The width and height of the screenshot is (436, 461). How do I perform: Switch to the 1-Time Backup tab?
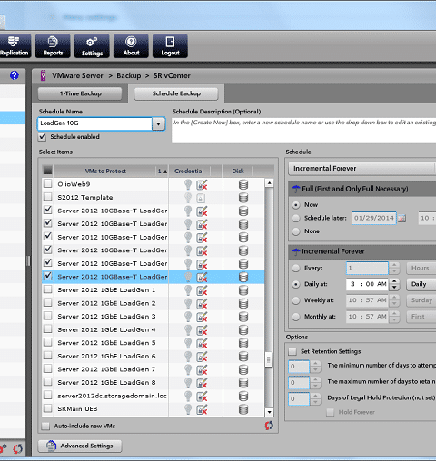[80, 93]
